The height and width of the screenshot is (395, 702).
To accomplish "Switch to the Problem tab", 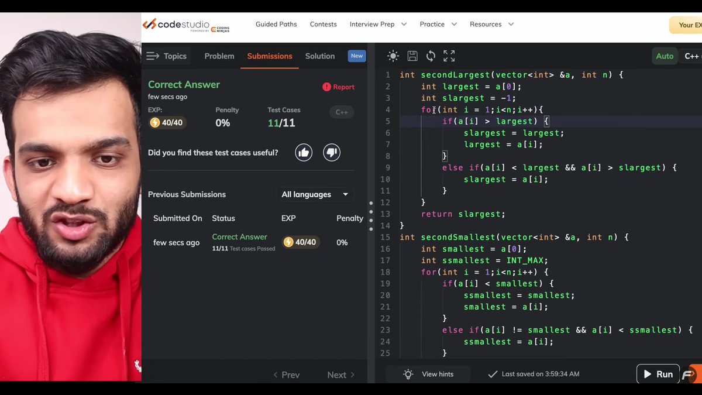I will [x=219, y=56].
